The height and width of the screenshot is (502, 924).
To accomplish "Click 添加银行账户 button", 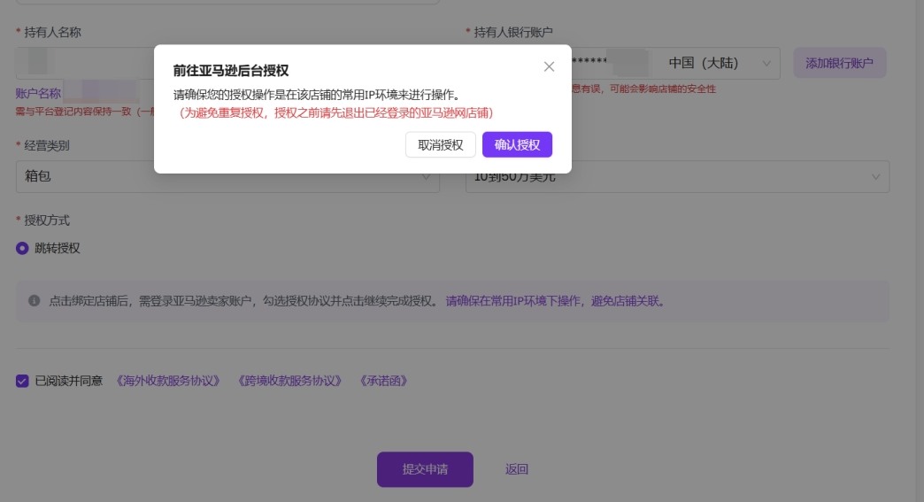I will (x=839, y=63).
